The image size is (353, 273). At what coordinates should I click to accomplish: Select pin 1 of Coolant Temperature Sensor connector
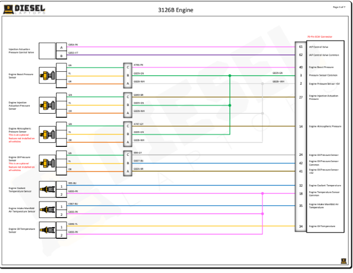coord(62,186)
